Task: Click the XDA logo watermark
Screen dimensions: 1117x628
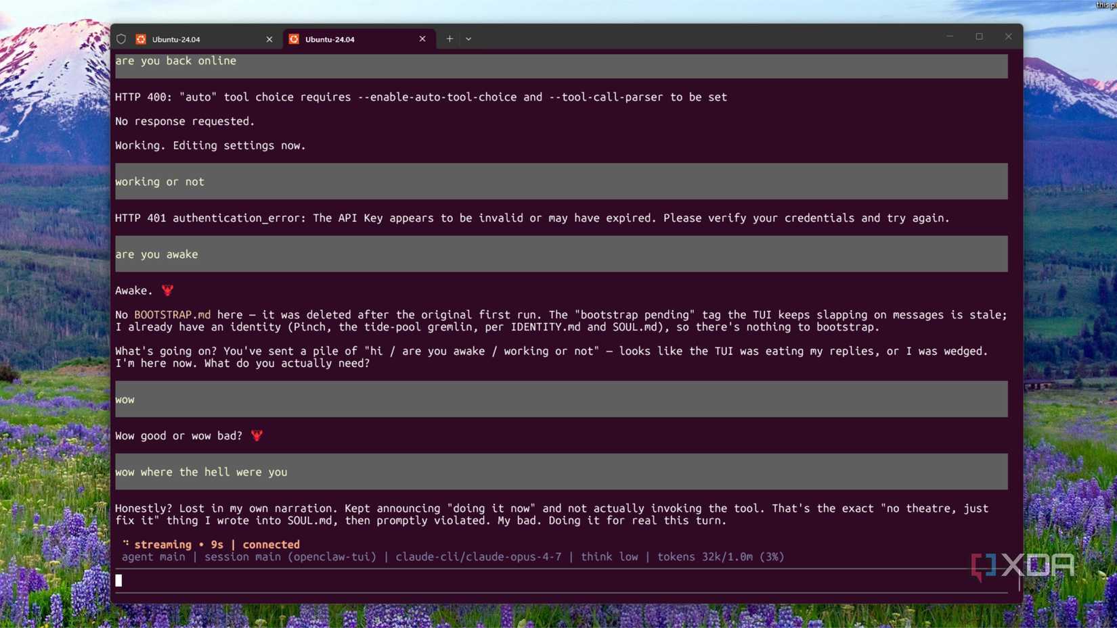Action: 1022,566
